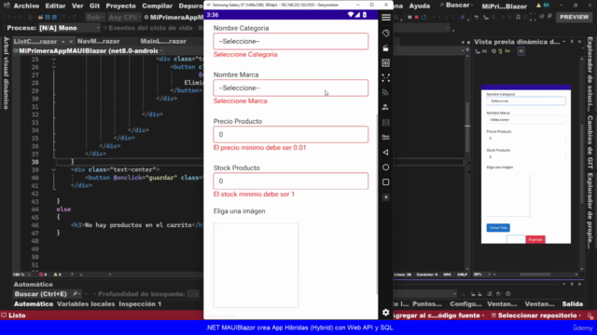This screenshot has width=597, height=335.
Task: Switch to Inspección 1 tab
Action: tap(140, 304)
